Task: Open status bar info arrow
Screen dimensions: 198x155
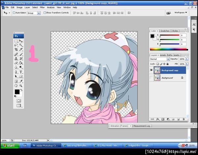Action: [48, 140]
